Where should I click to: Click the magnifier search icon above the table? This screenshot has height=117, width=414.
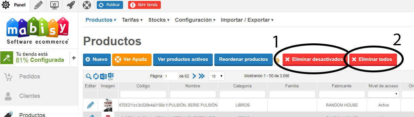tap(89, 76)
